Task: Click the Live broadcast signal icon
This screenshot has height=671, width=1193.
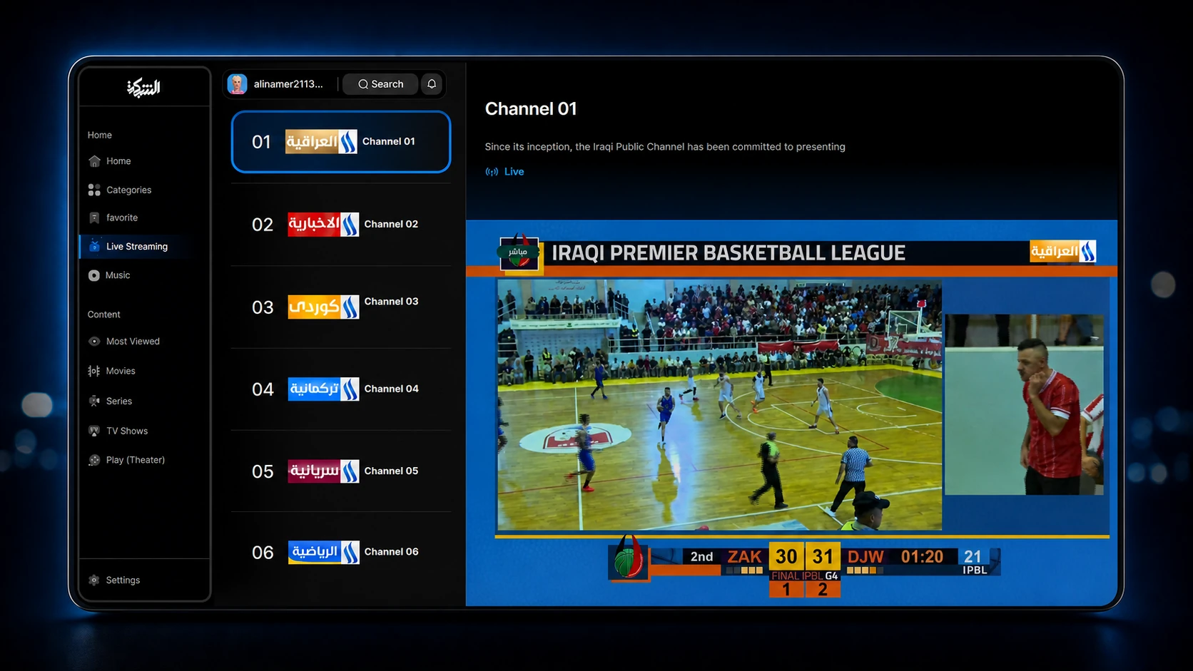Action: pos(492,172)
